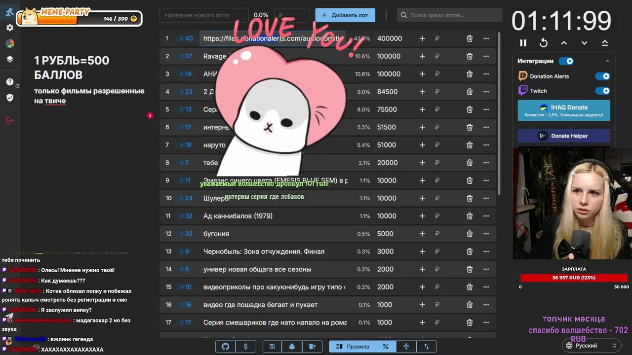
Task: Click plus on Серия смешариков row
Action: pyautogui.click(x=422, y=322)
